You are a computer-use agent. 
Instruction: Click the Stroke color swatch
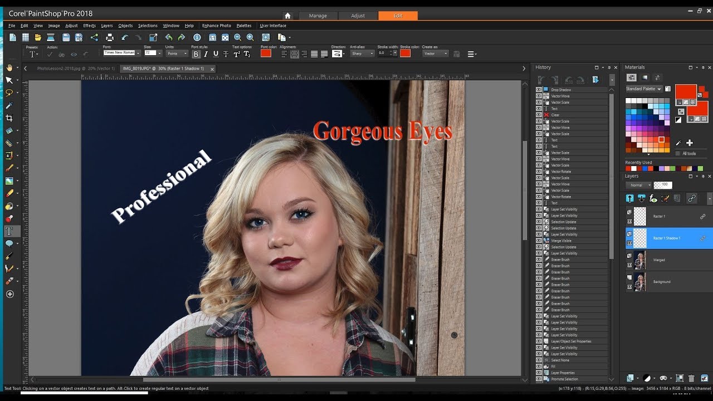(x=405, y=53)
